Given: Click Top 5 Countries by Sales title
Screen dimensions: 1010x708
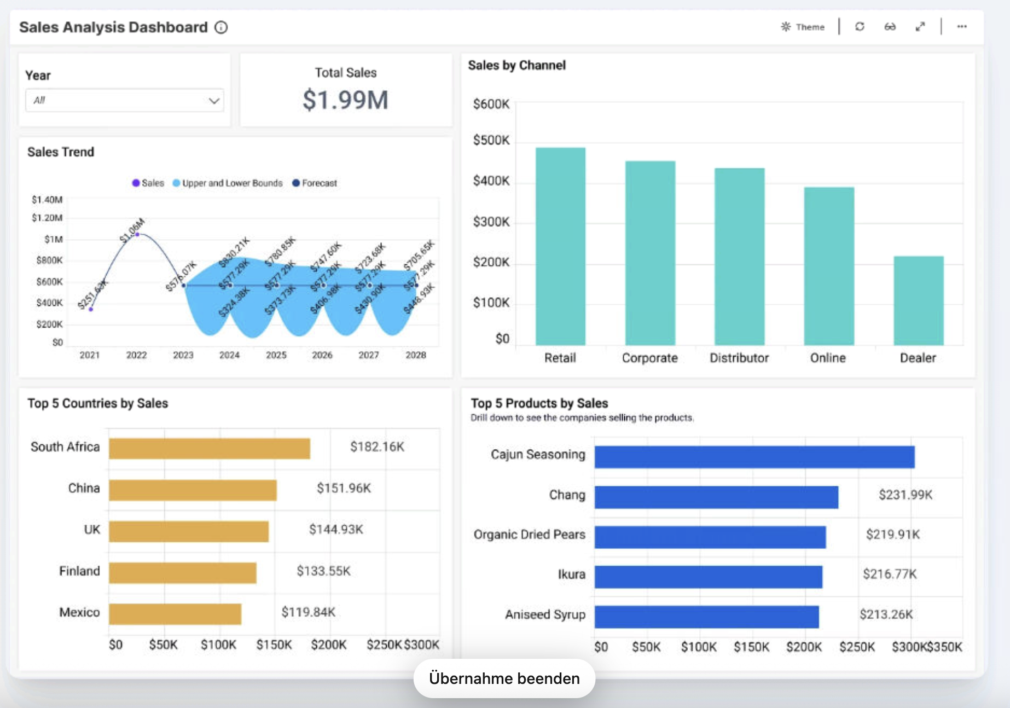Looking at the screenshot, I should (97, 403).
